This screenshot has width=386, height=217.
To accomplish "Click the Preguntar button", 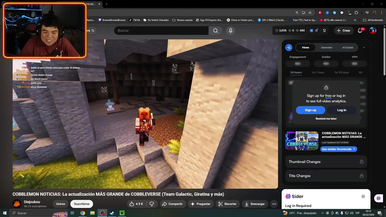I will click(x=201, y=204).
